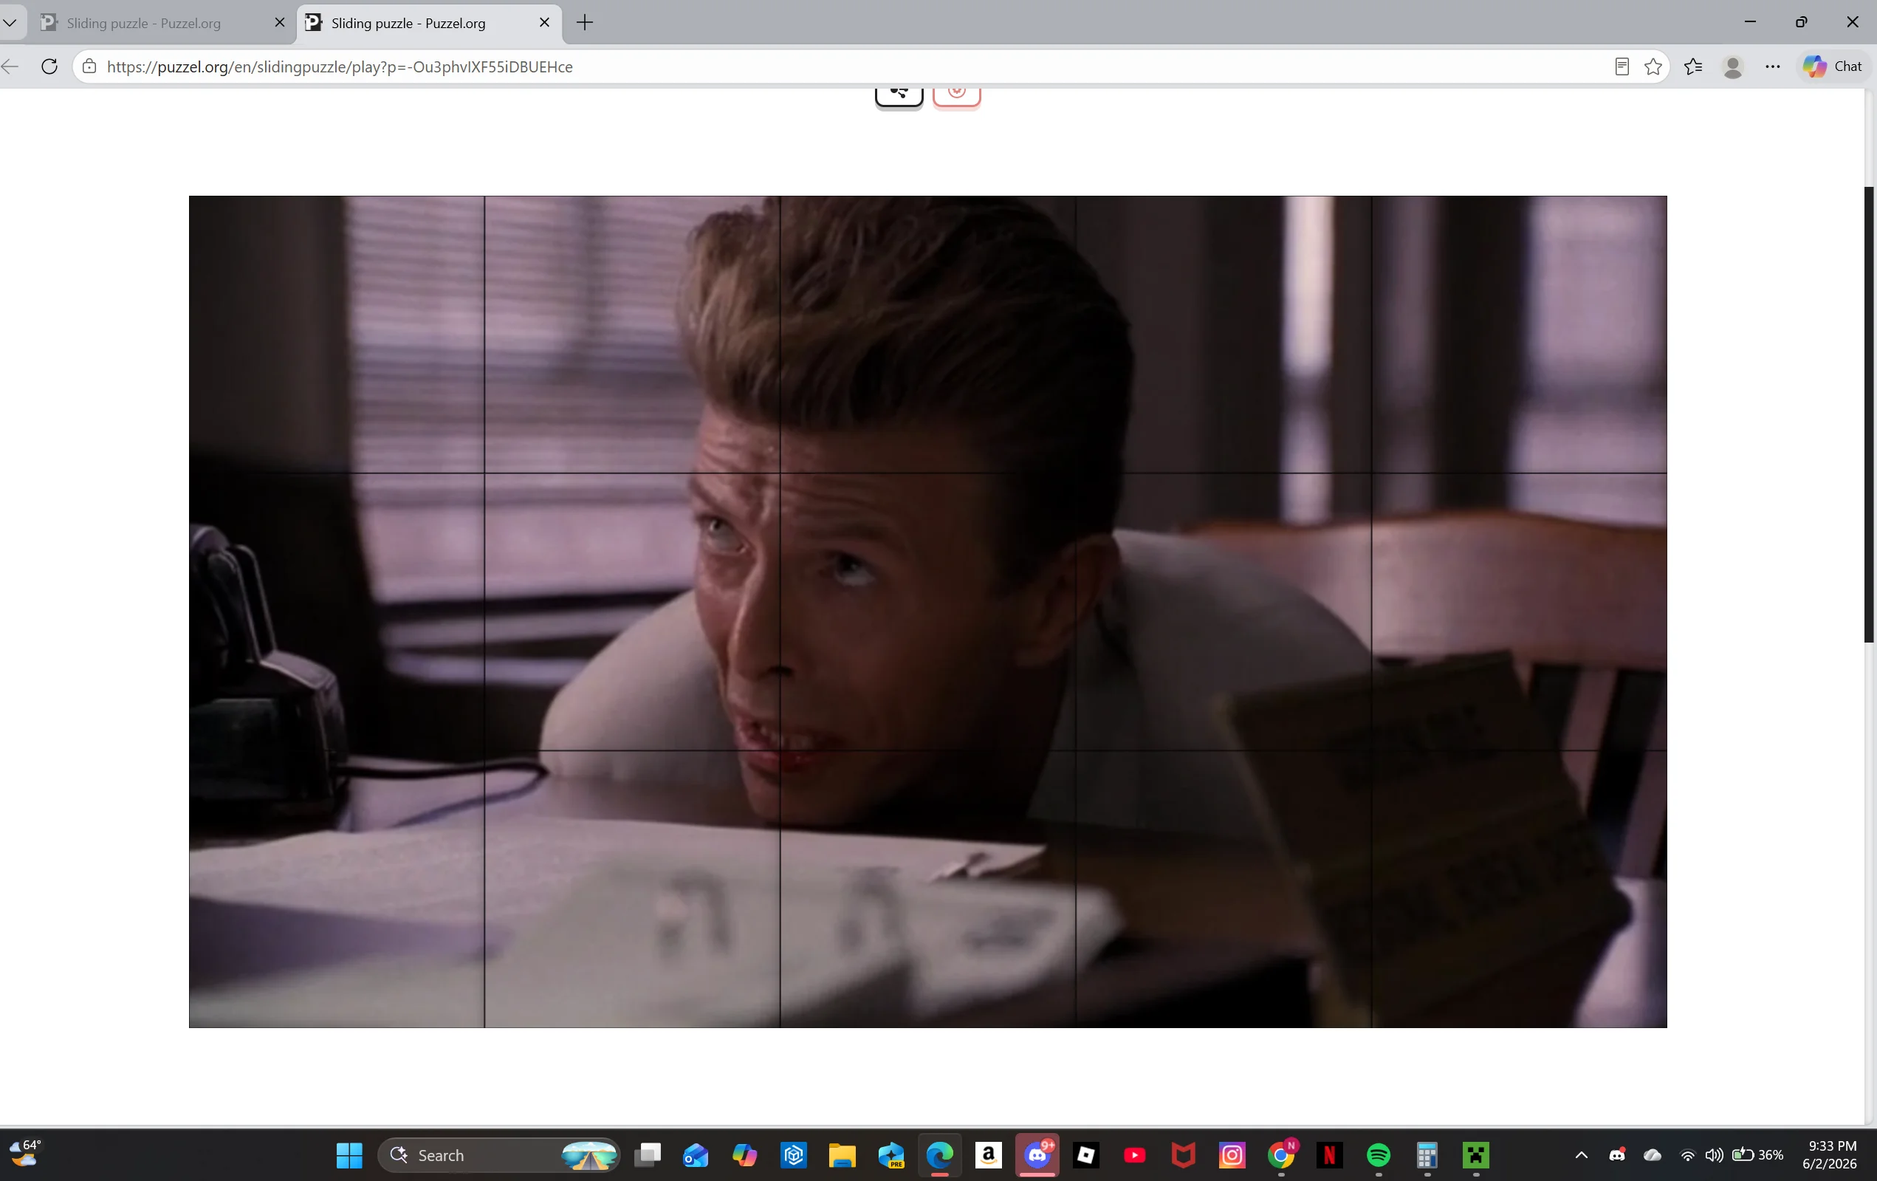Open YouTube from the taskbar
The width and height of the screenshot is (1877, 1181).
1135,1155
